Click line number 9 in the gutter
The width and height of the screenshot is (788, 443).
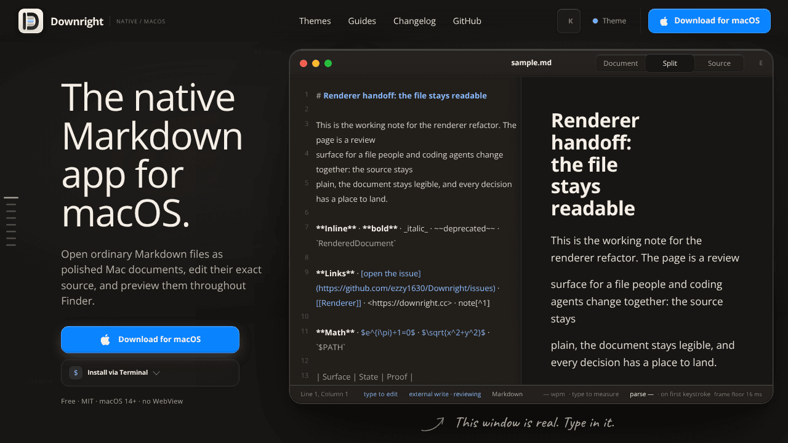click(x=307, y=272)
